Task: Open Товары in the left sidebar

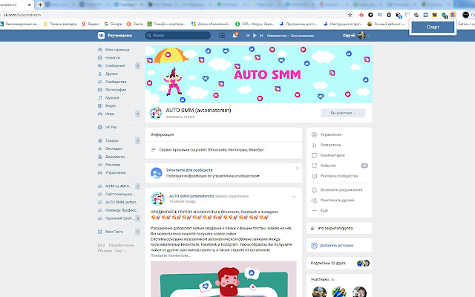Action: 111,140
